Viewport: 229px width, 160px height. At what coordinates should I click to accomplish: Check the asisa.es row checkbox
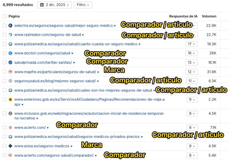tap(4, 146)
